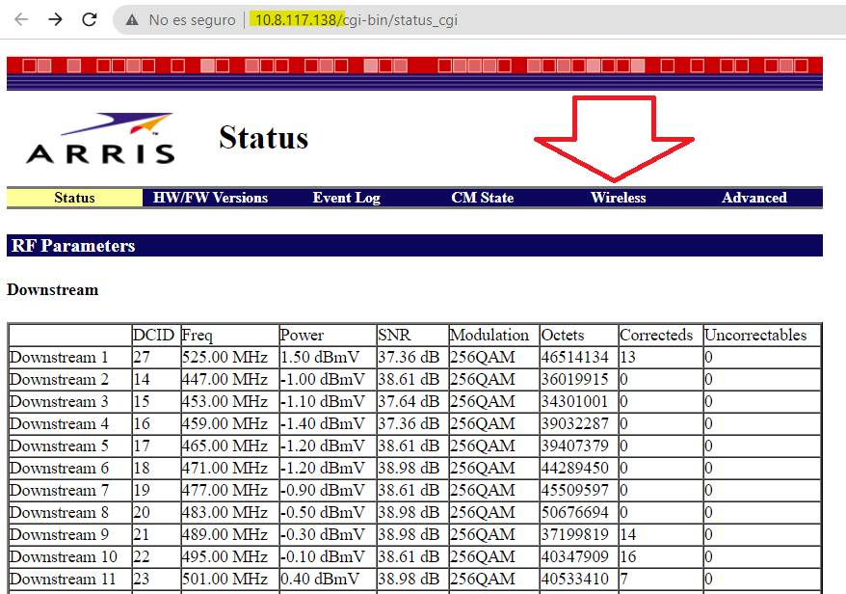The image size is (846, 594).
Task: Click the highlighted Status tab
Action: tap(73, 198)
